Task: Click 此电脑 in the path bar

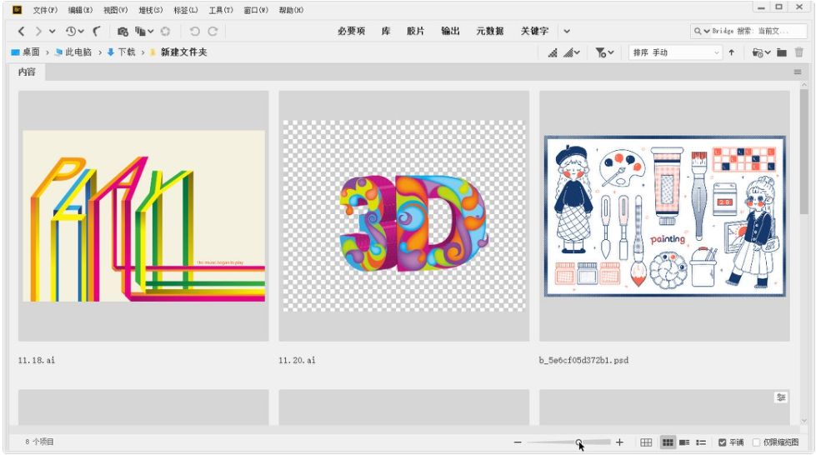Action: [x=73, y=52]
